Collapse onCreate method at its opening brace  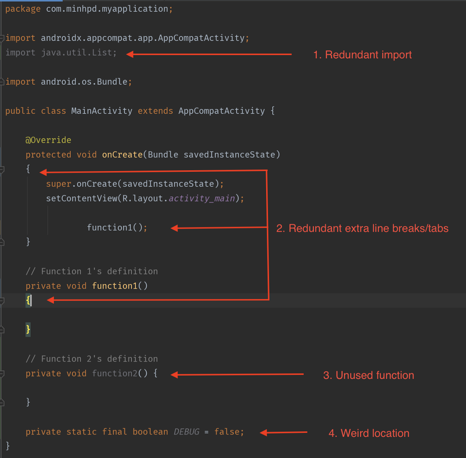click(x=2, y=169)
